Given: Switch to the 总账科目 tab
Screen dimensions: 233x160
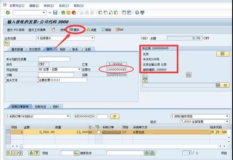Looking at the screenshot, I should 40,107.
